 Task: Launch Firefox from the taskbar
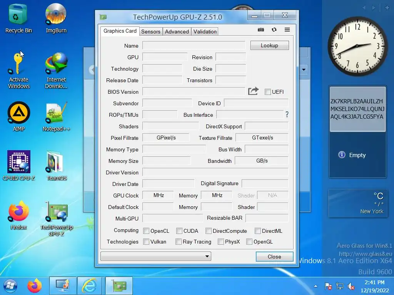tap(34, 286)
